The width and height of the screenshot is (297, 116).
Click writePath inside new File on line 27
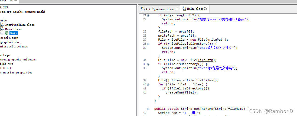[x=216, y=40]
